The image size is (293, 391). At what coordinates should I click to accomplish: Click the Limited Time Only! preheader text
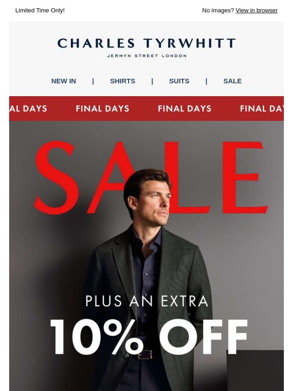pos(40,11)
